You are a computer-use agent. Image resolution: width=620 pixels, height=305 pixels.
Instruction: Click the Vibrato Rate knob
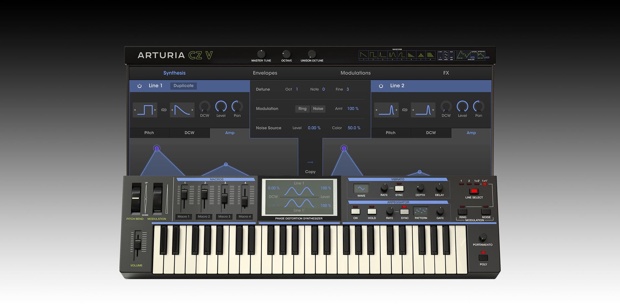tap(384, 188)
